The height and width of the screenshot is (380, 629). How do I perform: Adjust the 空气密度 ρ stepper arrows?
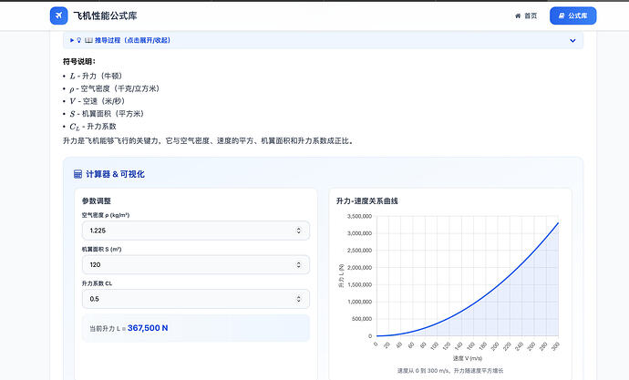pos(300,231)
